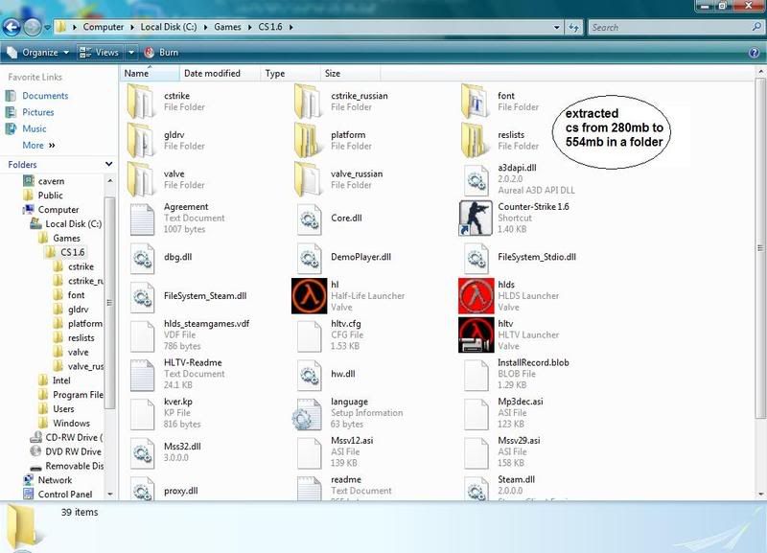
Task: Select Program Files in folder tree
Action: click(x=78, y=394)
